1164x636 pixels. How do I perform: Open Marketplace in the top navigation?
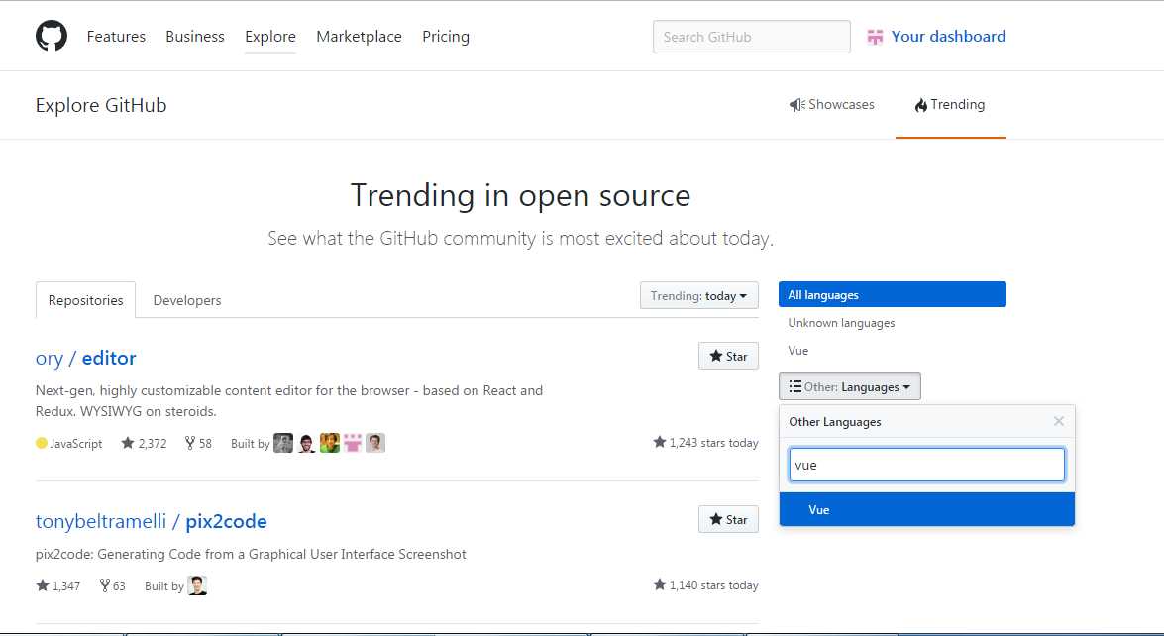[x=359, y=37]
